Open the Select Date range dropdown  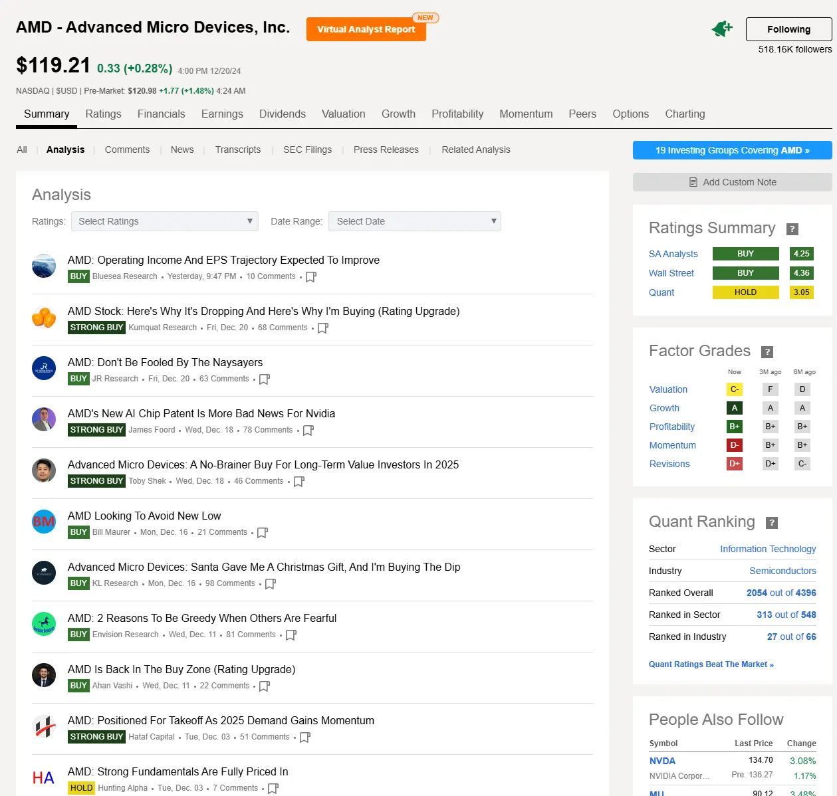(x=414, y=221)
